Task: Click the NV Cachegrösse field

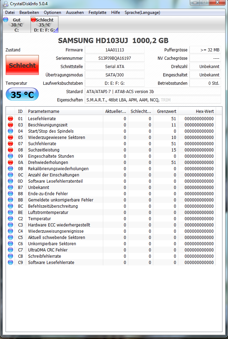Action: click(x=205, y=58)
